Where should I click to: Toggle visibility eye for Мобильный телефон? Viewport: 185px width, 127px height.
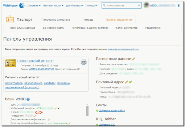coord(59,109)
